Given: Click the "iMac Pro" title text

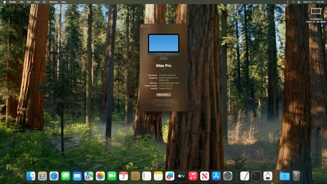Looking at the screenshot, I should click(x=163, y=65).
